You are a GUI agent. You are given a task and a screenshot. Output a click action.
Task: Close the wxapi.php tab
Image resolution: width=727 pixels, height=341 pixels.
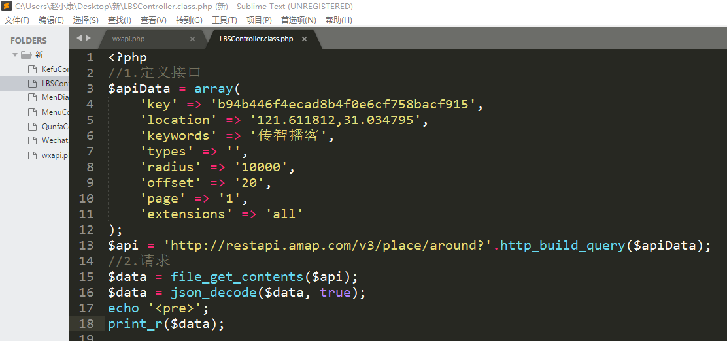192,39
